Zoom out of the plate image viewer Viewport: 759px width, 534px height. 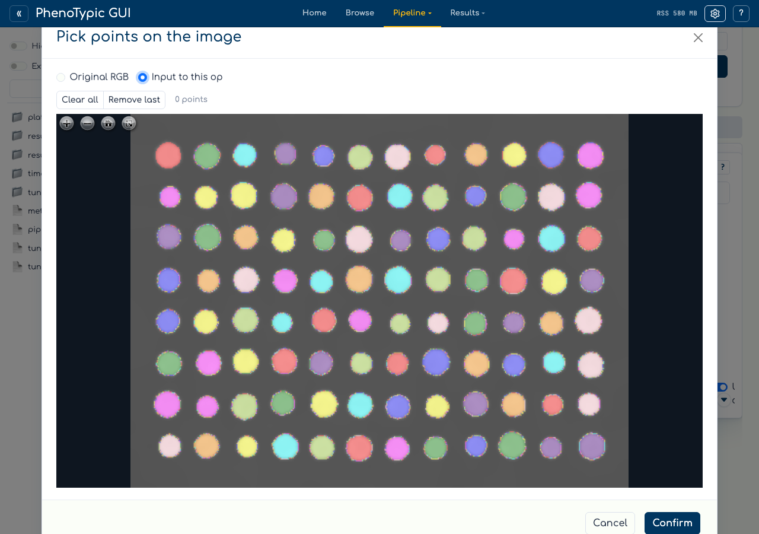88,123
